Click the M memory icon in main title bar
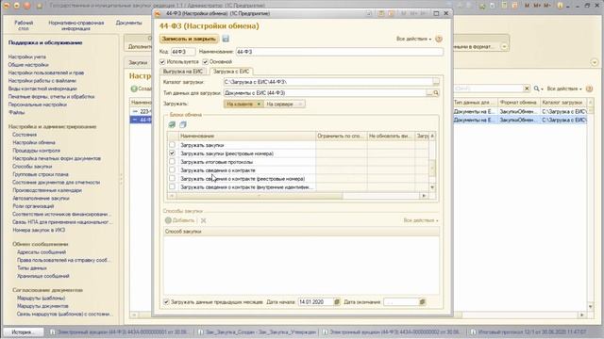Screen dimensions: 604x339 point(527,6)
